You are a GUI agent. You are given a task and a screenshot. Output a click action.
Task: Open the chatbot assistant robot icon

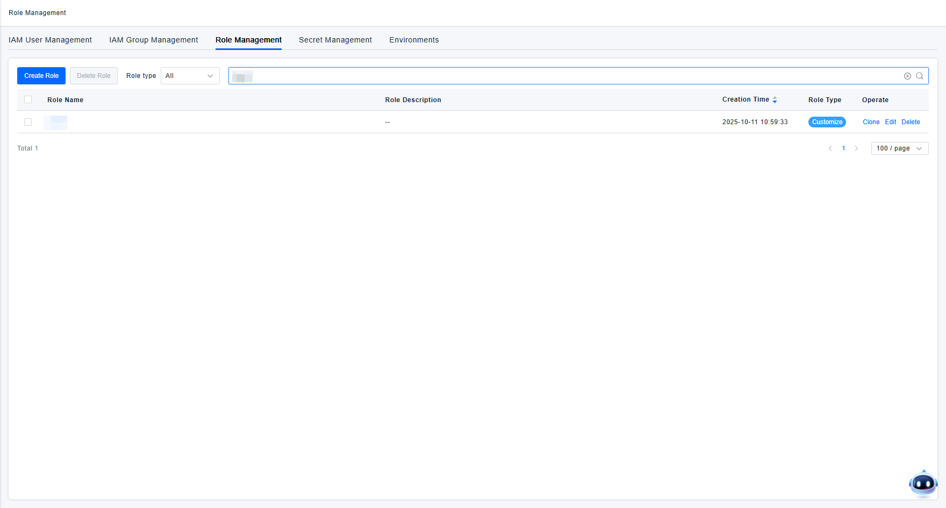[923, 483]
